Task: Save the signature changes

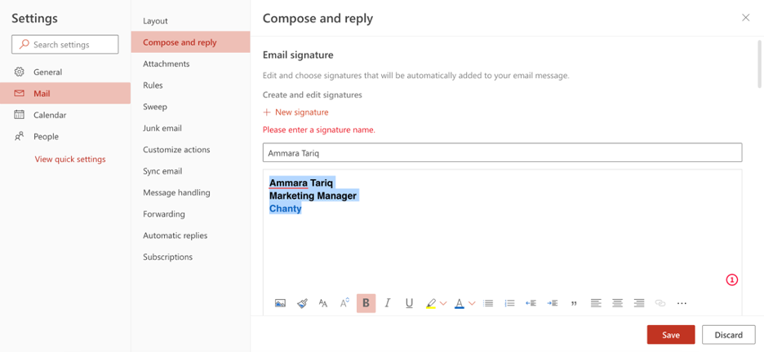Action: 670,335
